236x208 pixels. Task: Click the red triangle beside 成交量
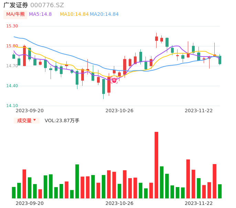tap(34, 120)
